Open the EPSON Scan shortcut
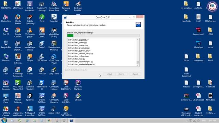Screen dimensions: 219x123 pos(42,58)
